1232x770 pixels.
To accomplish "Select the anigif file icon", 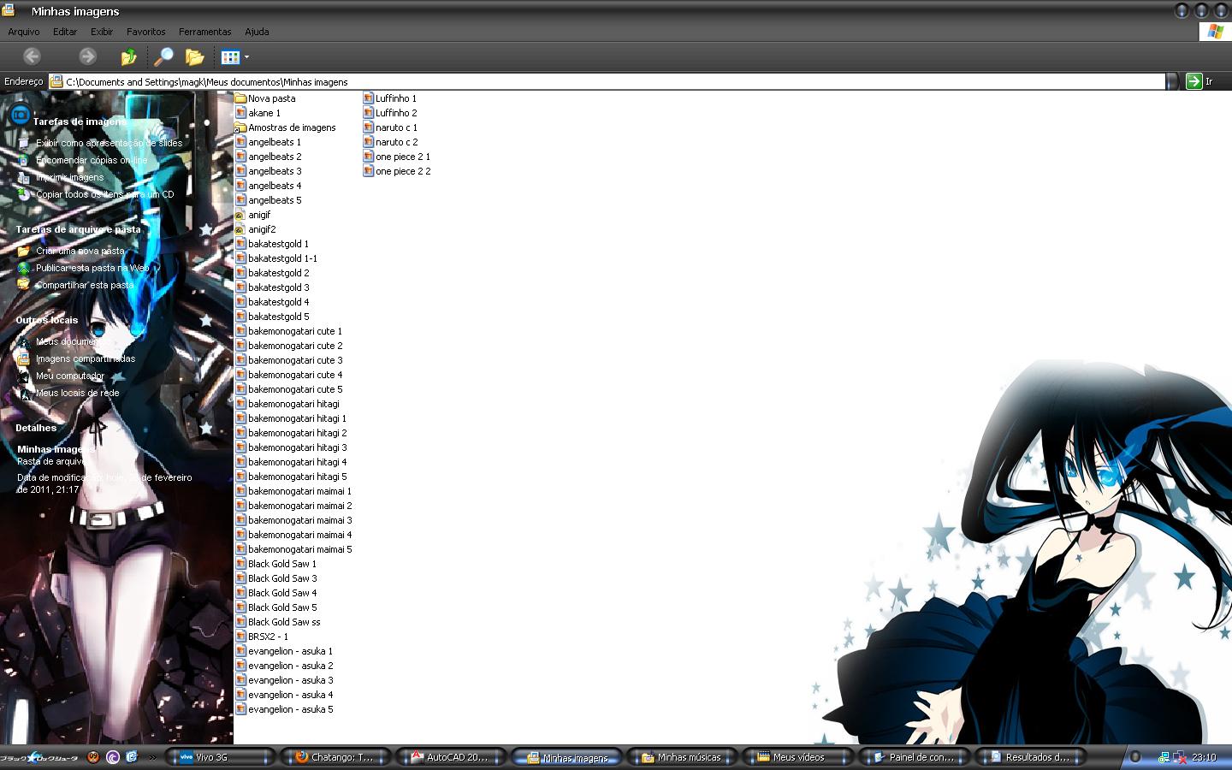I will click(240, 215).
